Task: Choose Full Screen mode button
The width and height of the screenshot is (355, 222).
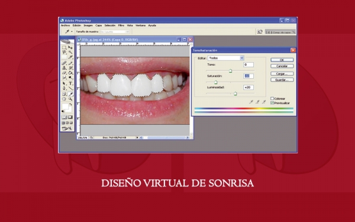Action: [x=71, y=123]
